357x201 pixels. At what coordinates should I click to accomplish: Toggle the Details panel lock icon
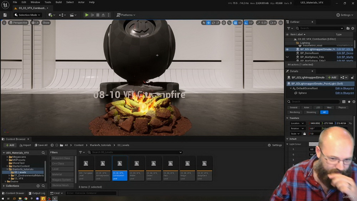[352, 77]
